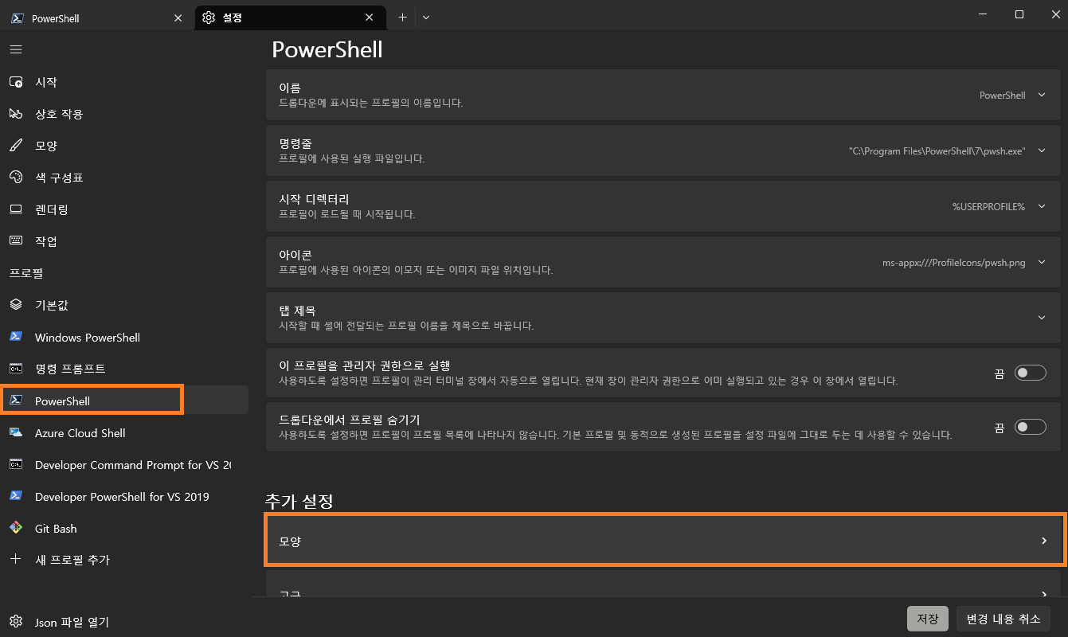This screenshot has width=1068, height=637.
Task: Expand the 시작 디렉터리 setting chevron
Action: tap(1042, 206)
